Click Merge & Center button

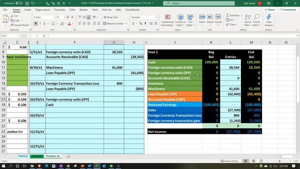(113, 23)
